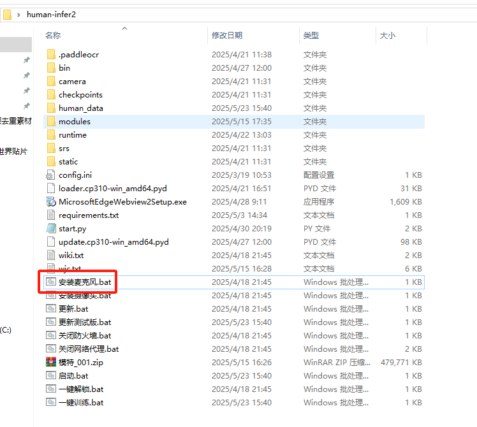
Task: Click the static folder icon
Action: (51, 161)
